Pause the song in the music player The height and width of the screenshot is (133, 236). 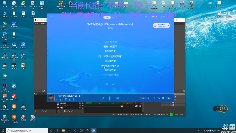pos(110,98)
